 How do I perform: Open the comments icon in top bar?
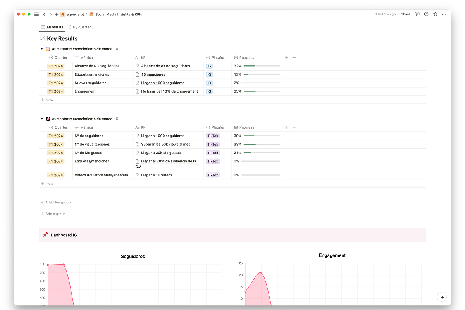tap(417, 14)
